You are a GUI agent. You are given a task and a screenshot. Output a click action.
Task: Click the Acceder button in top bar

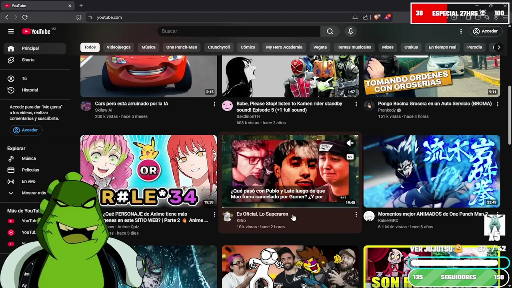[x=485, y=31]
